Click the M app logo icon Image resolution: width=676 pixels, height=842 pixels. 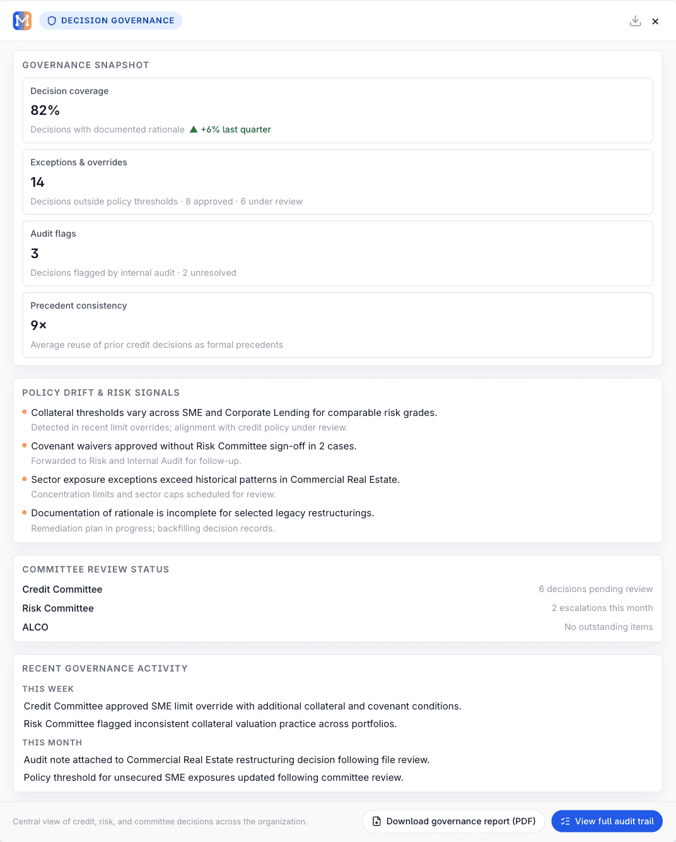point(21,20)
